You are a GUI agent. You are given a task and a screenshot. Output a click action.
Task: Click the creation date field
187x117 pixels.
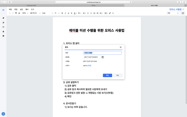tap(94, 57)
